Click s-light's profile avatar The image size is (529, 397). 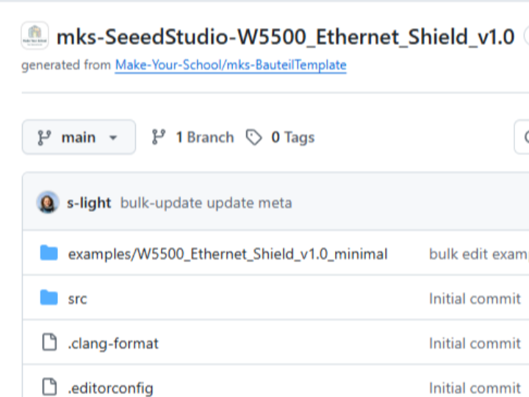(x=48, y=203)
